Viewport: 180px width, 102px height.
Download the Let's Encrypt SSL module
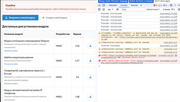90,77
